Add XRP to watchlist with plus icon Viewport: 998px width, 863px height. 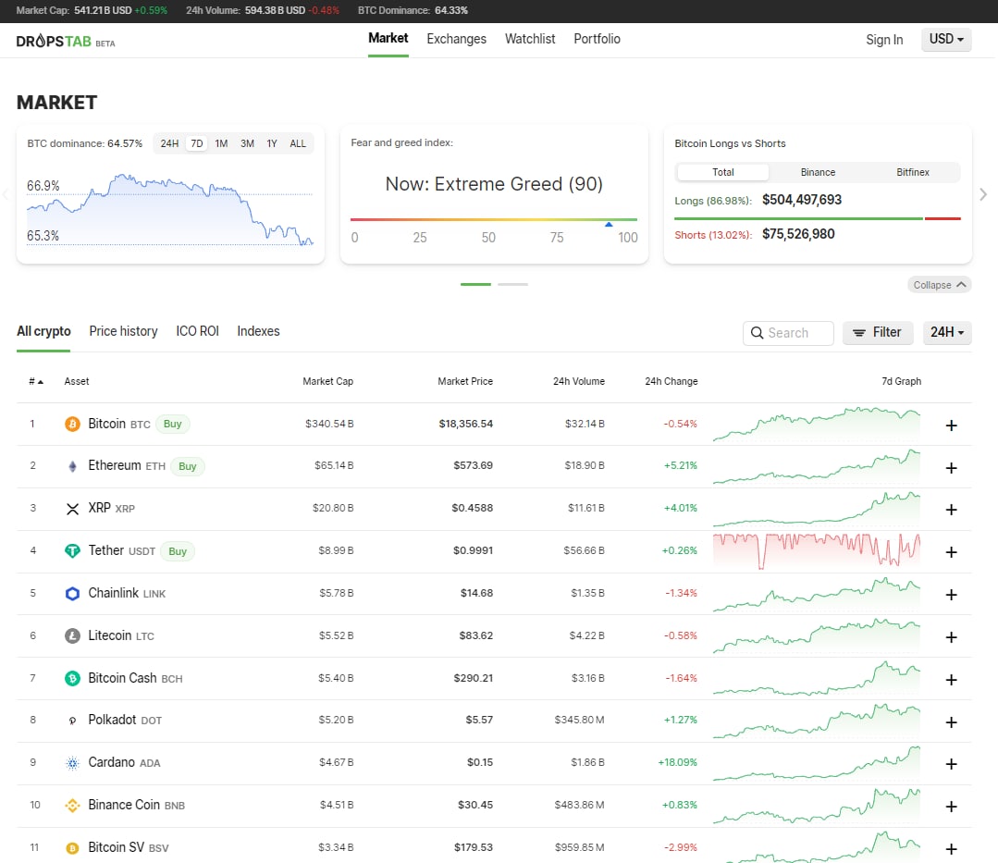(x=952, y=510)
